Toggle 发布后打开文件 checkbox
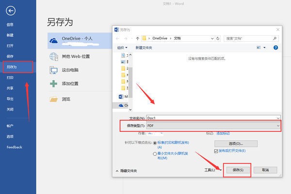291x194 pixels. (216, 151)
